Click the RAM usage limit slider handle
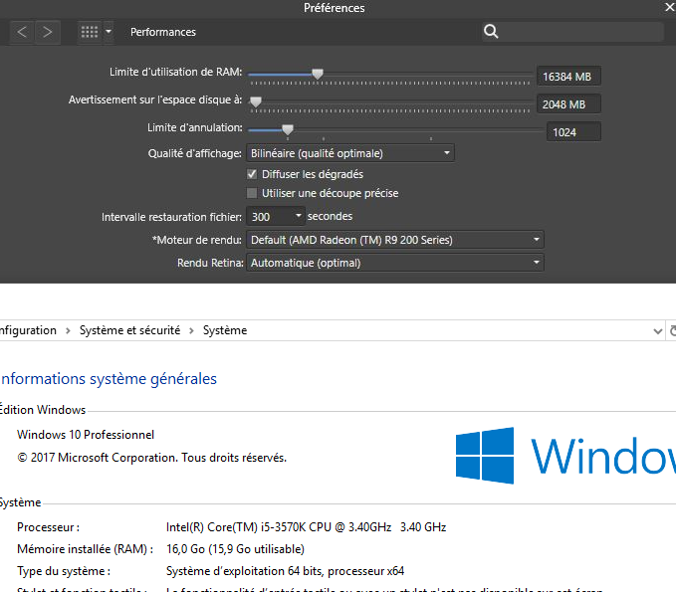Viewport: 676px width, 592px height. pyautogui.click(x=318, y=74)
